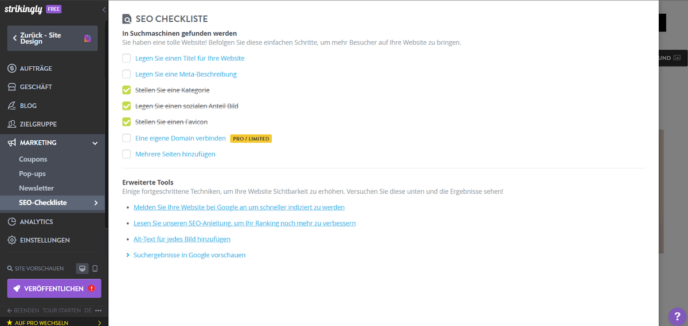Collapse the Marketing section chevron
The width and height of the screenshot is (688, 326).
pyautogui.click(x=95, y=143)
